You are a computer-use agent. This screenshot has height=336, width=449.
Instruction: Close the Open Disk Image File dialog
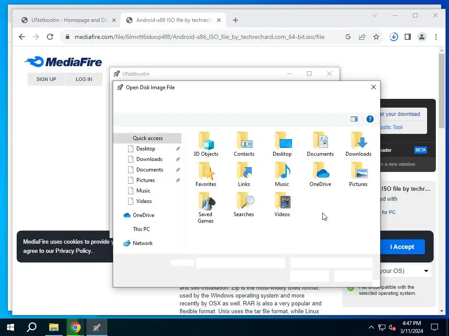(374, 87)
